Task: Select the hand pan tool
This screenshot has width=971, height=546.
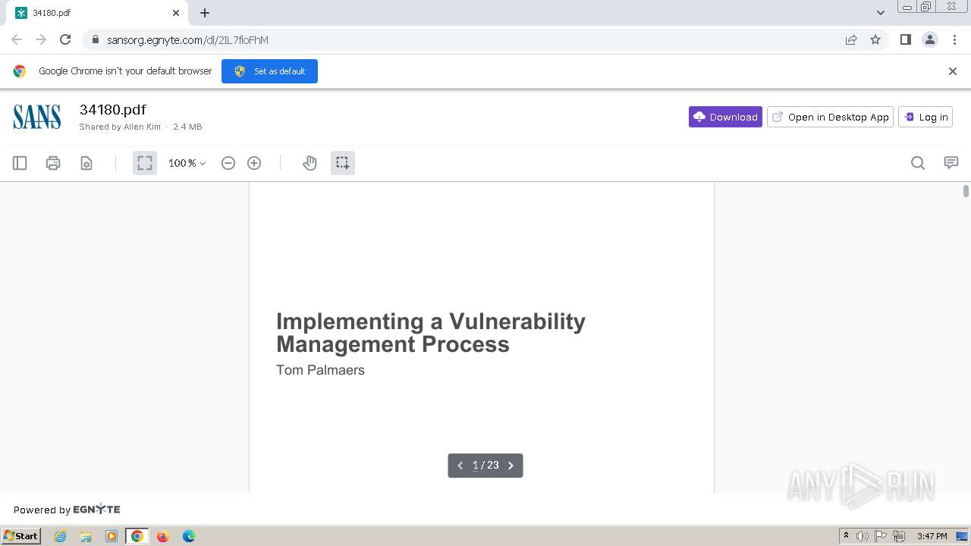Action: pos(310,163)
